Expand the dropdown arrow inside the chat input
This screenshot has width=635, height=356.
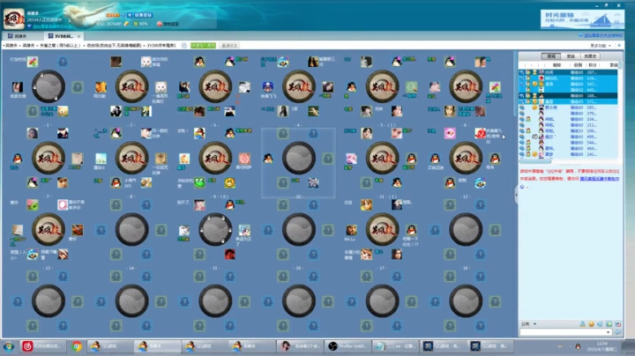click(609, 332)
